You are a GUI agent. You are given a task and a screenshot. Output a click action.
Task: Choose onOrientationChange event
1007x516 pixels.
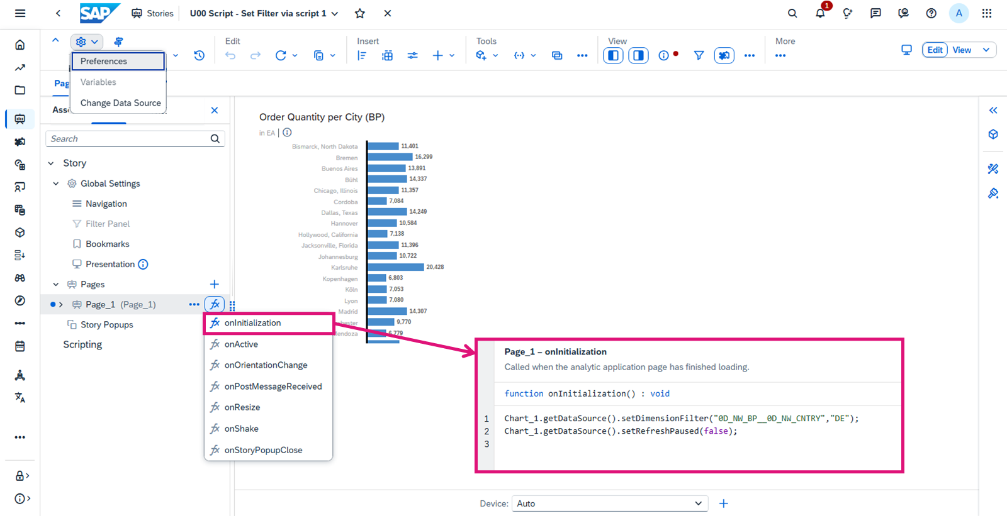point(268,365)
